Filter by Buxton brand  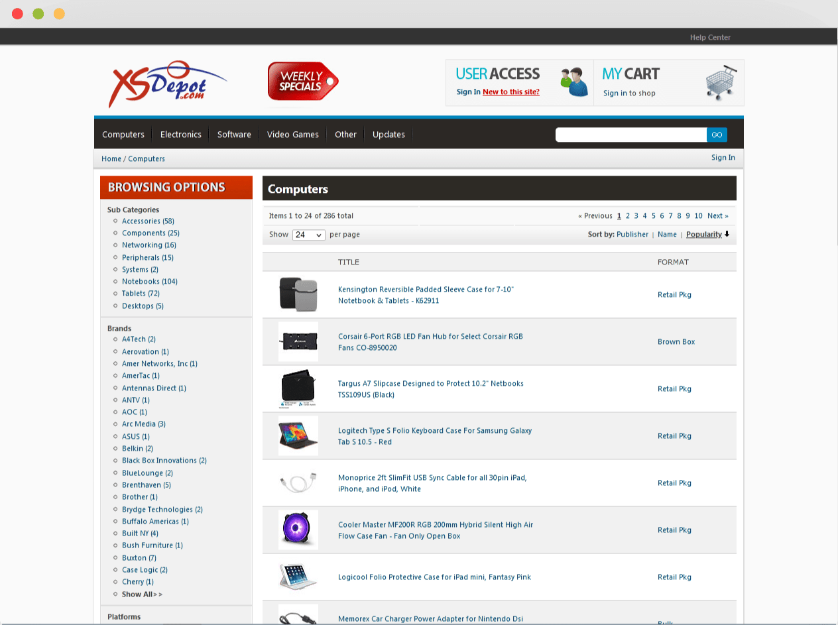tap(139, 558)
